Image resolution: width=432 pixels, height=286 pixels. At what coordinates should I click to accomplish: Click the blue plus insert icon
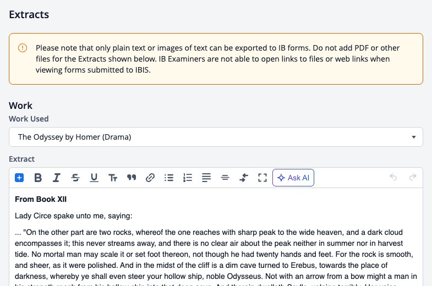click(19, 178)
